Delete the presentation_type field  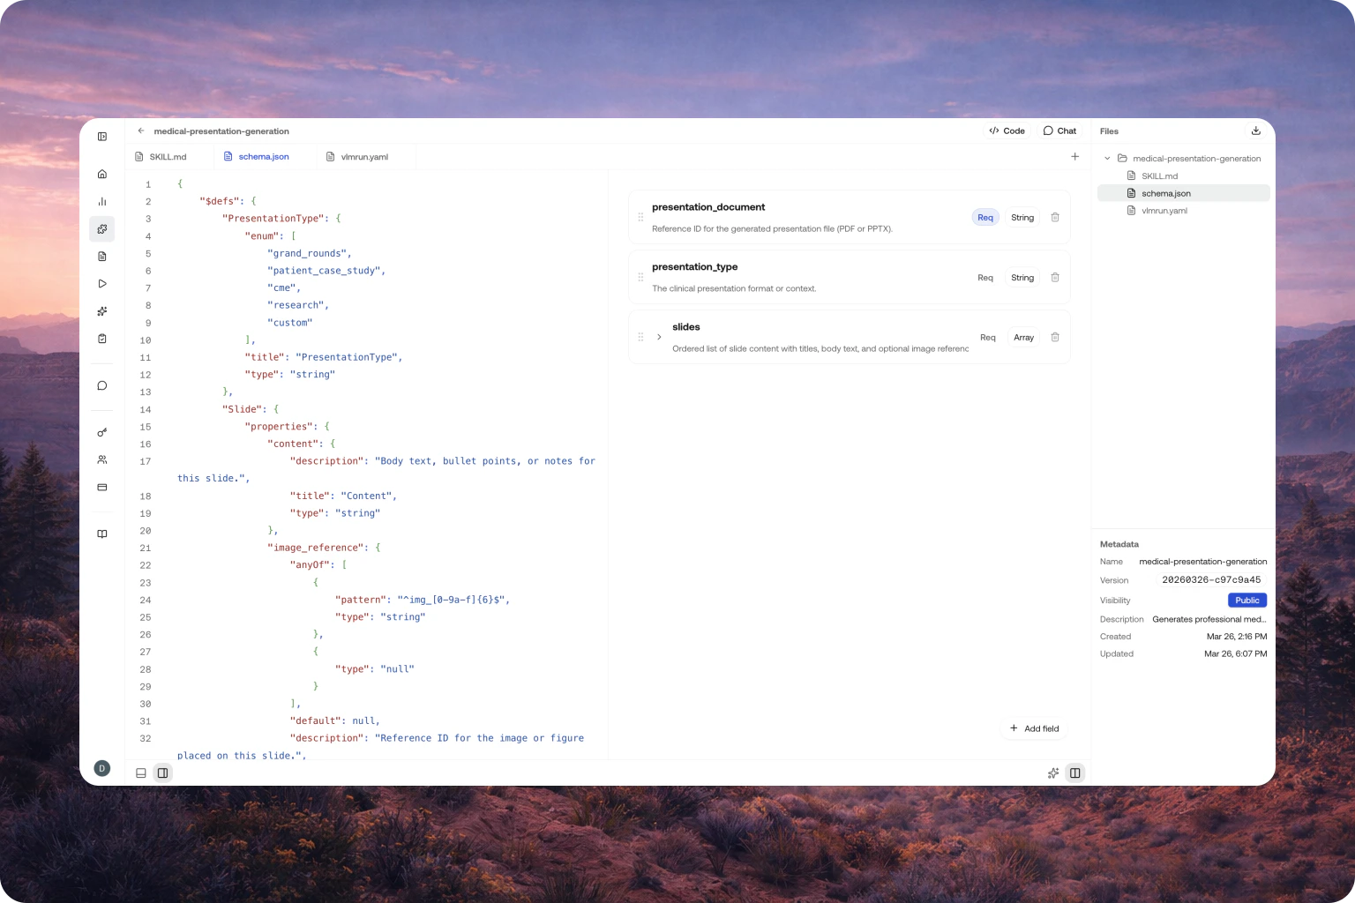[x=1055, y=277]
